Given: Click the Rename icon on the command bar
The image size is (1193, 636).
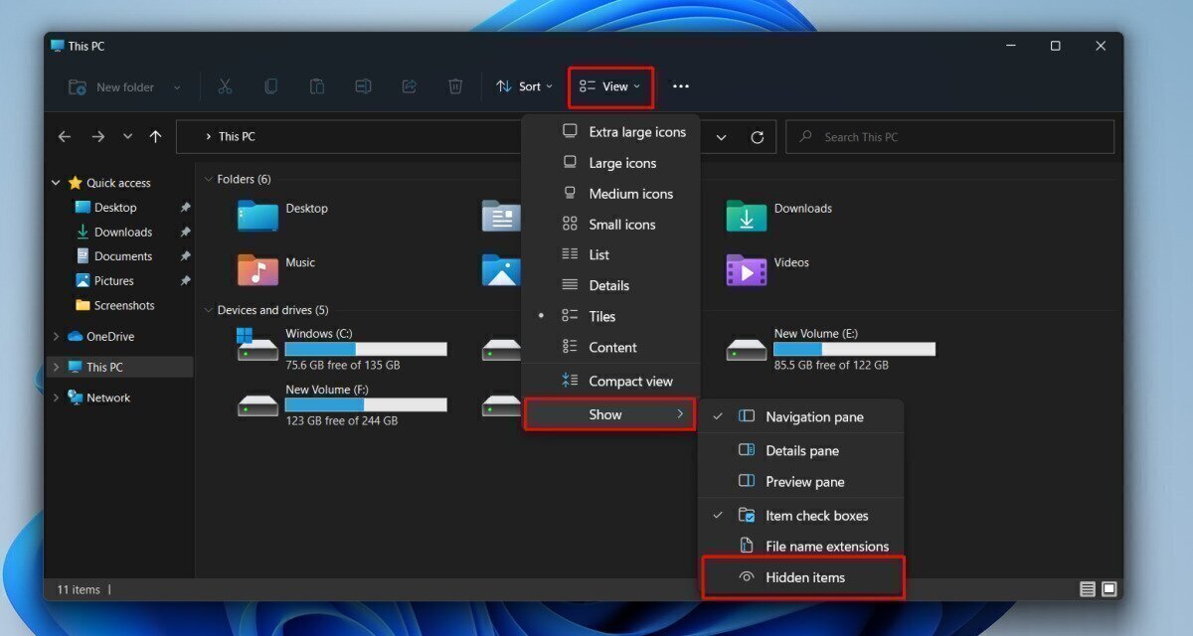Looking at the screenshot, I should tap(363, 86).
